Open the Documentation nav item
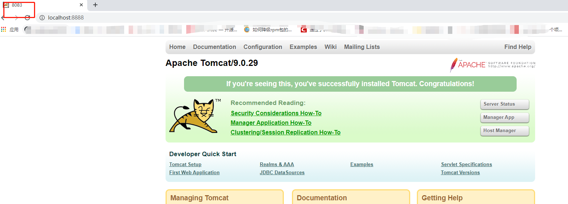 [x=214, y=47]
